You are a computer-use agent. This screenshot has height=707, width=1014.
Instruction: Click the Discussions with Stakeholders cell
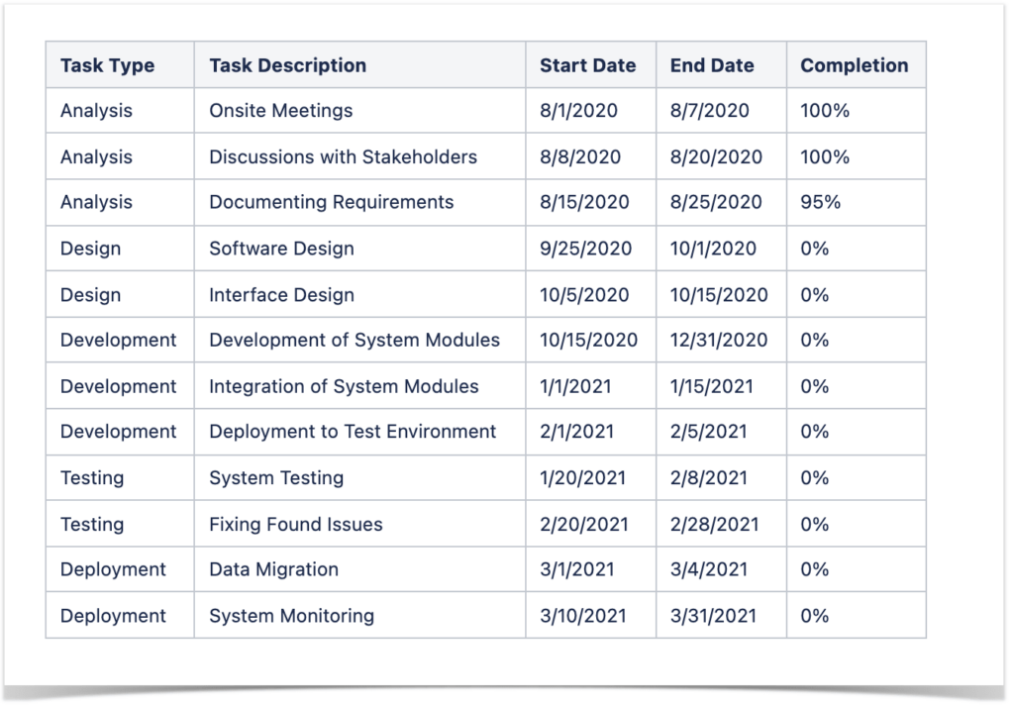343,156
